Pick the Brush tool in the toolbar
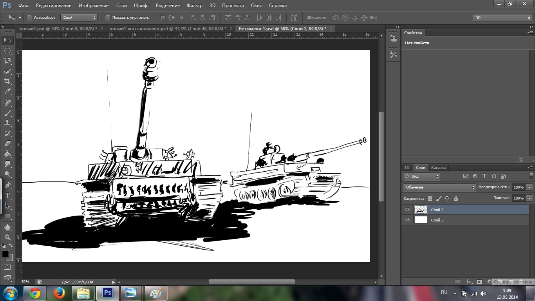Screen dimensions: 535x301 [x=7, y=113]
